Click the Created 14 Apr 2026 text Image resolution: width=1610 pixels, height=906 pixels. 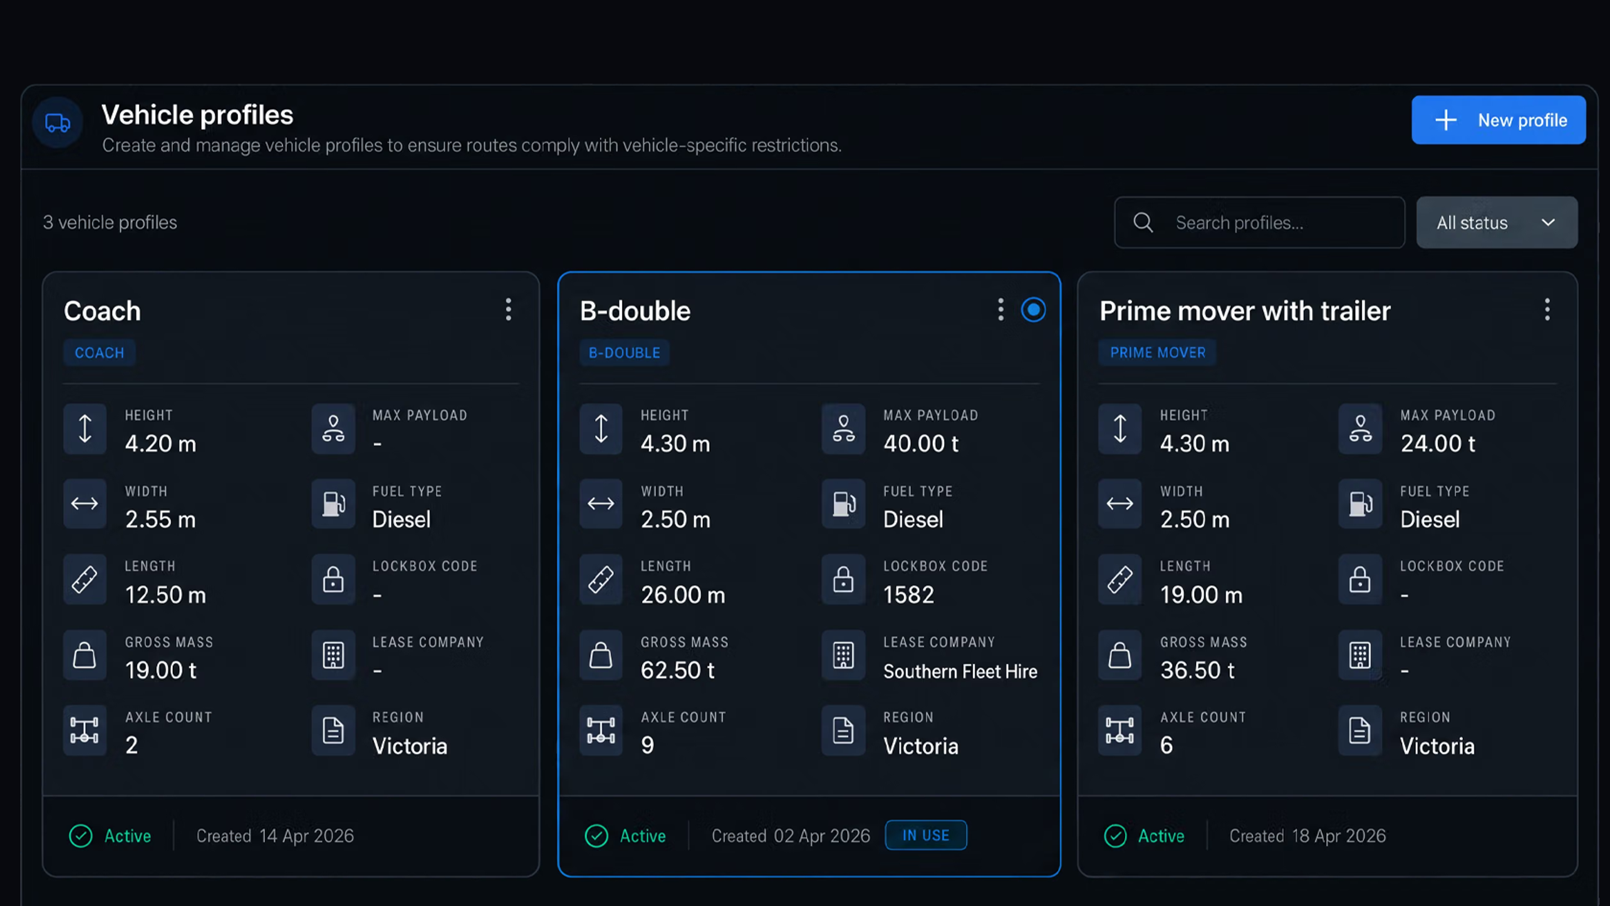tap(275, 836)
